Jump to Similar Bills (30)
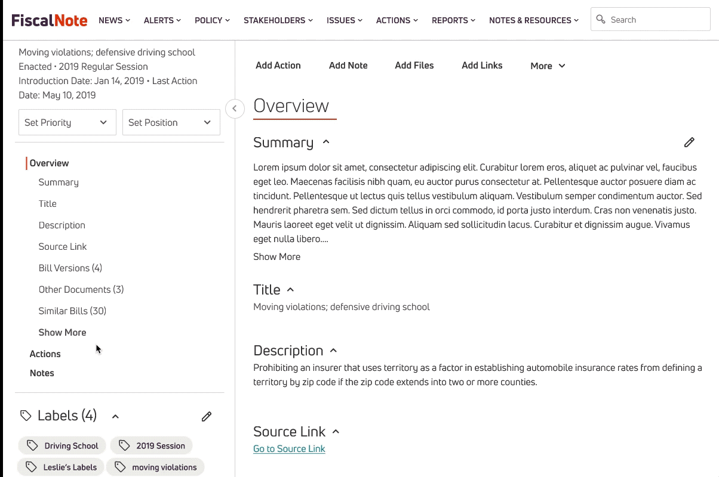 (72, 311)
